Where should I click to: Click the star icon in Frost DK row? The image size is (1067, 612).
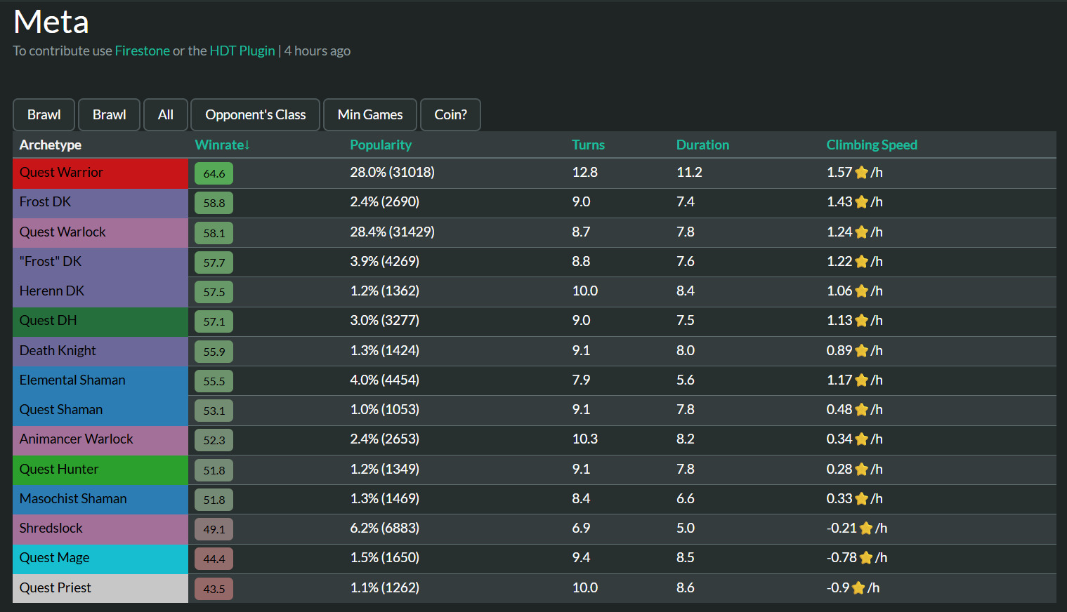pyautogui.click(x=861, y=202)
